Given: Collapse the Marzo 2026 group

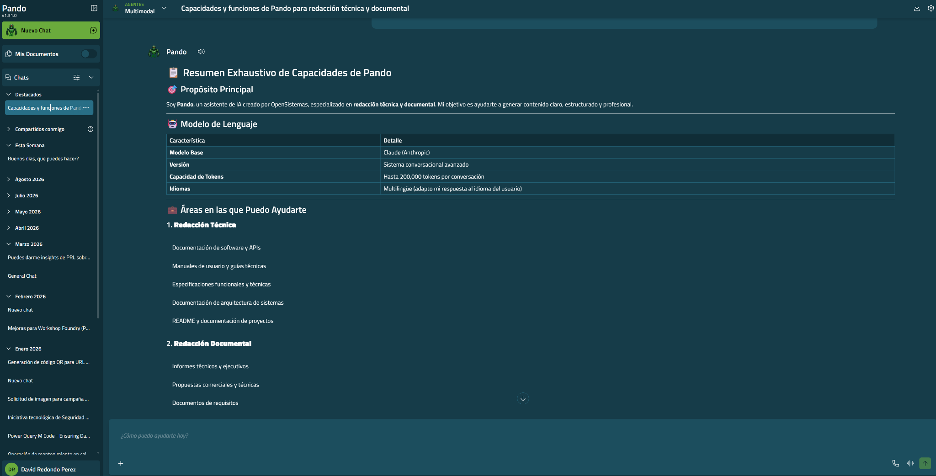Looking at the screenshot, I should click(x=9, y=244).
